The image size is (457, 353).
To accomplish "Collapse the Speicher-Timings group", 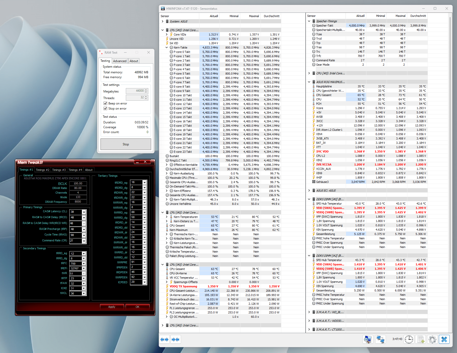I will (x=309, y=21).
